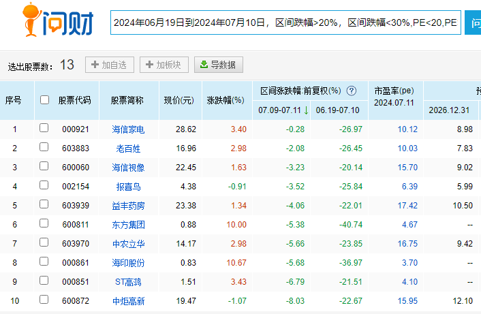Enable the checkbox for 603939

click(x=44, y=204)
